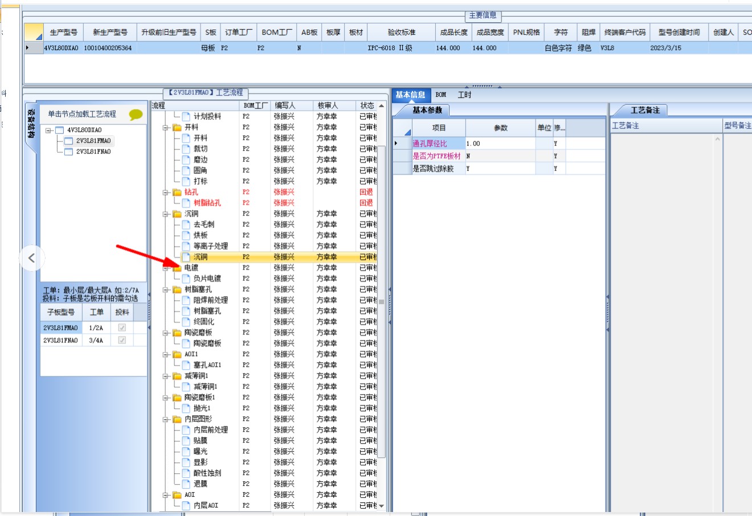The width and height of the screenshot is (752, 516).
Task: Click the 烘板 document icon
Action: click(x=186, y=235)
